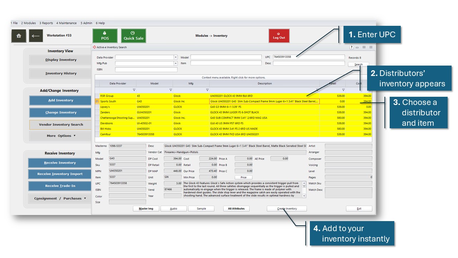This screenshot has width=458, height=258.
Task: Open the Data Provider dropdown
Action: pyautogui.click(x=175, y=57)
